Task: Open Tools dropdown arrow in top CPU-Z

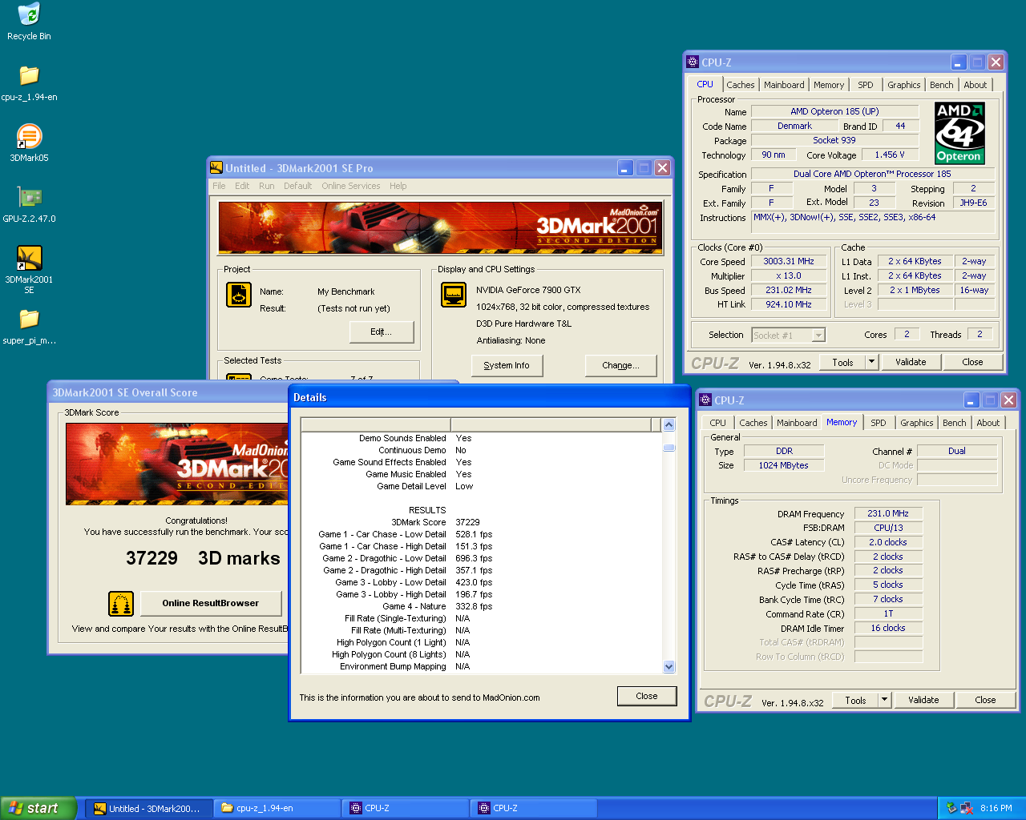Action: tap(871, 362)
